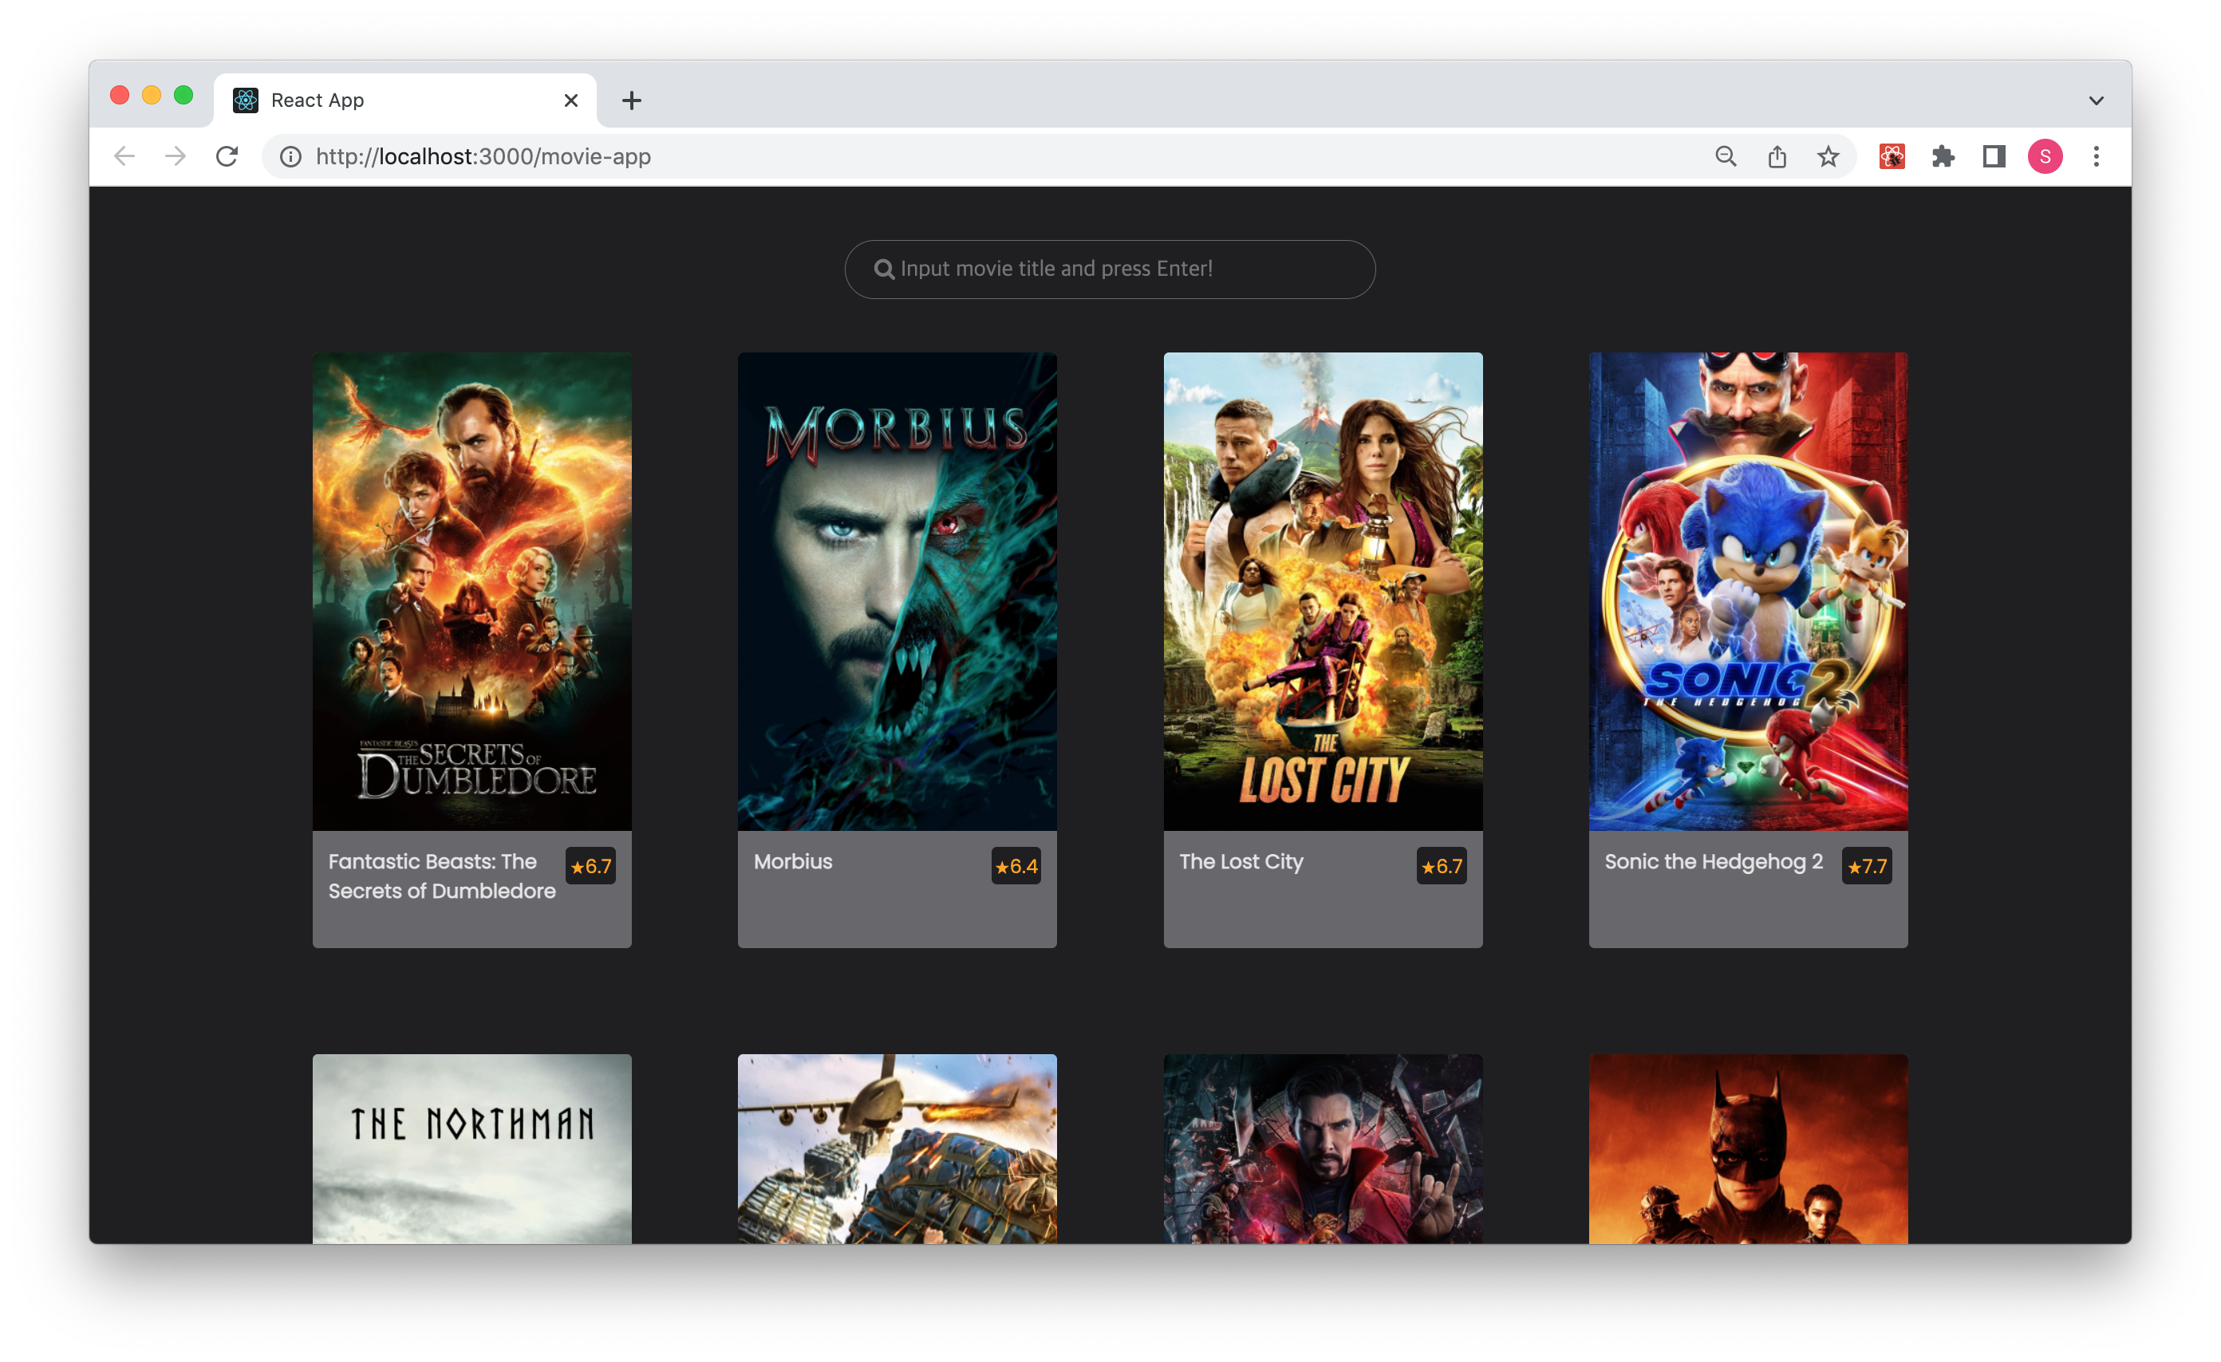Reload the localhost movie-app page
This screenshot has width=2221, height=1362.
tap(227, 157)
